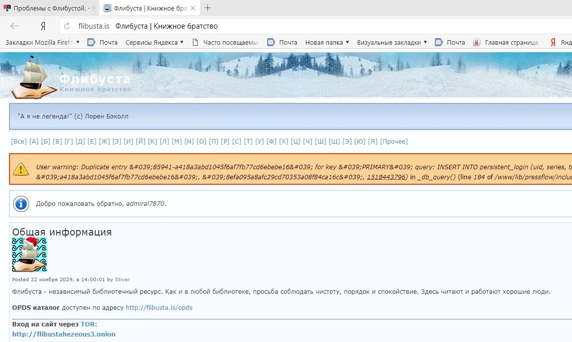Select letter filter [О]

201,141
